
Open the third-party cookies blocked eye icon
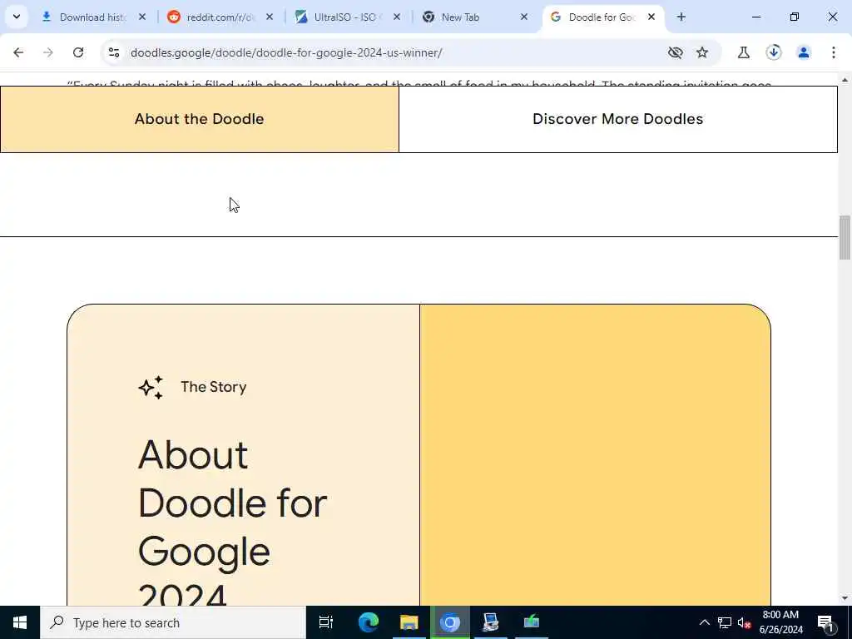[x=675, y=52]
